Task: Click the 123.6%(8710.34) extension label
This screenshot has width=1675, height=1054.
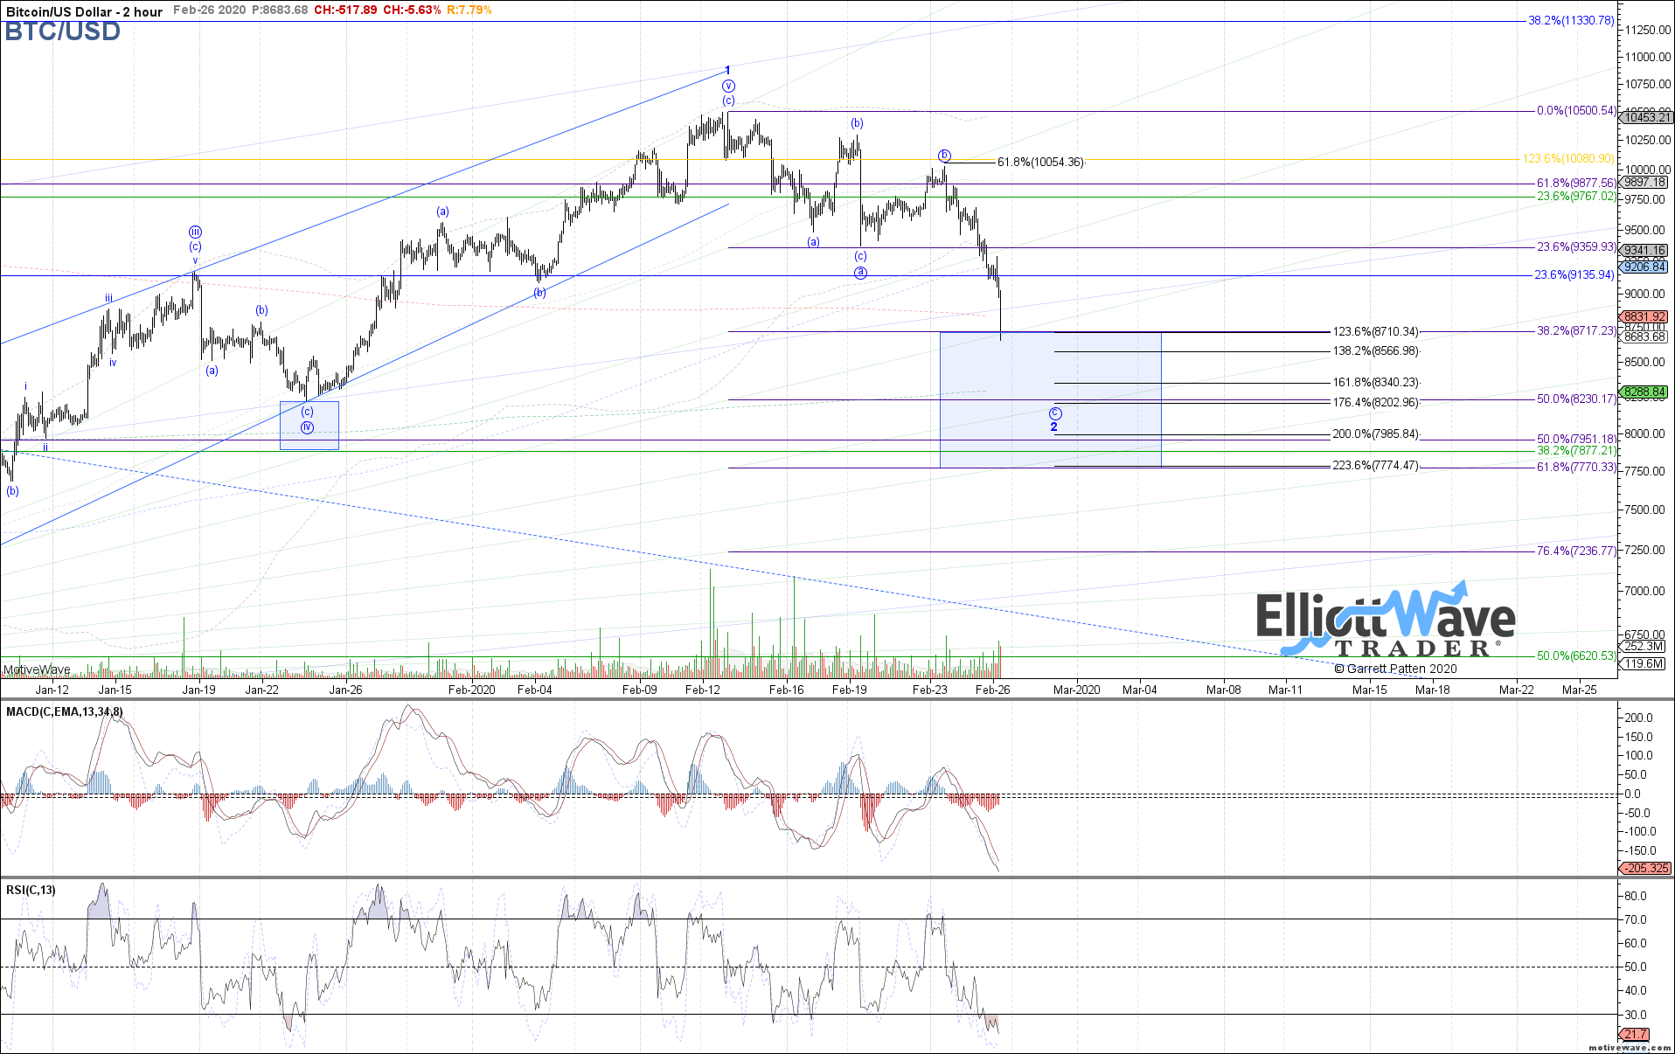Action: [x=1375, y=332]
